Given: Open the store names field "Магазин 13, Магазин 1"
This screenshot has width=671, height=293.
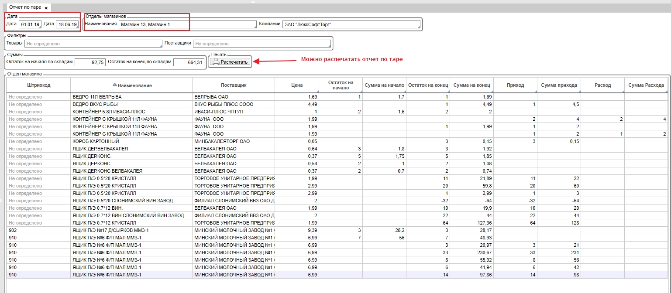Looking at the screenshot, I should (187, 24).
